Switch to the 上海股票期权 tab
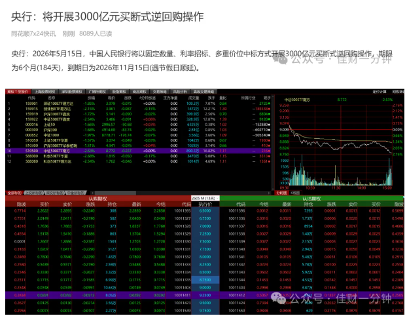Image resolution: width=407 pixels, height=316 pixels. tap(45, 92)
